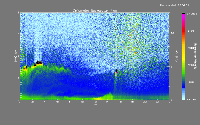Click the ">= 300.0" colorbar label
Image resolution: width=200 pixels, height=125 pixels.
(192, 14)
